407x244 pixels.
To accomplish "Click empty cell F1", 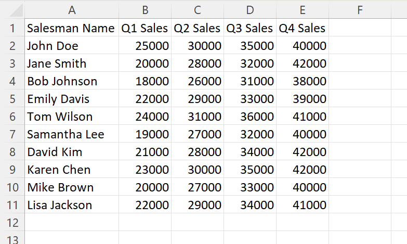I will point(360,28).
